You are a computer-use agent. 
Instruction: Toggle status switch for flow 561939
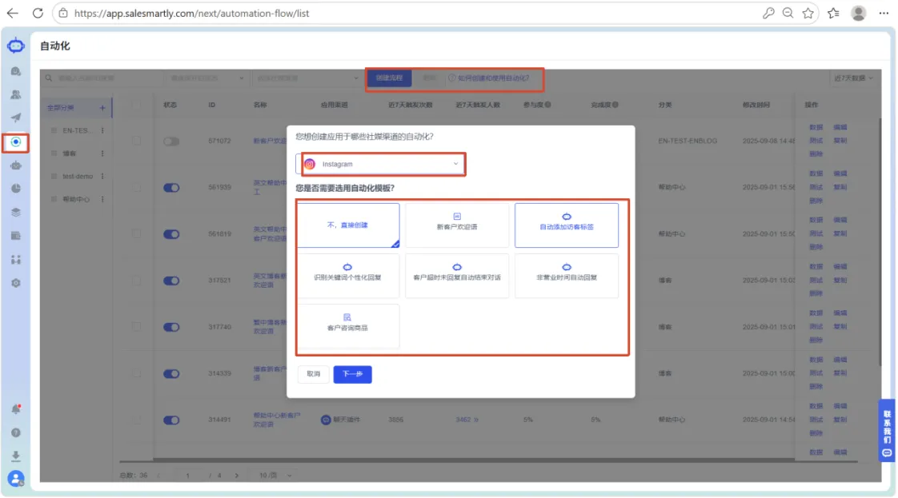[171, 188]
